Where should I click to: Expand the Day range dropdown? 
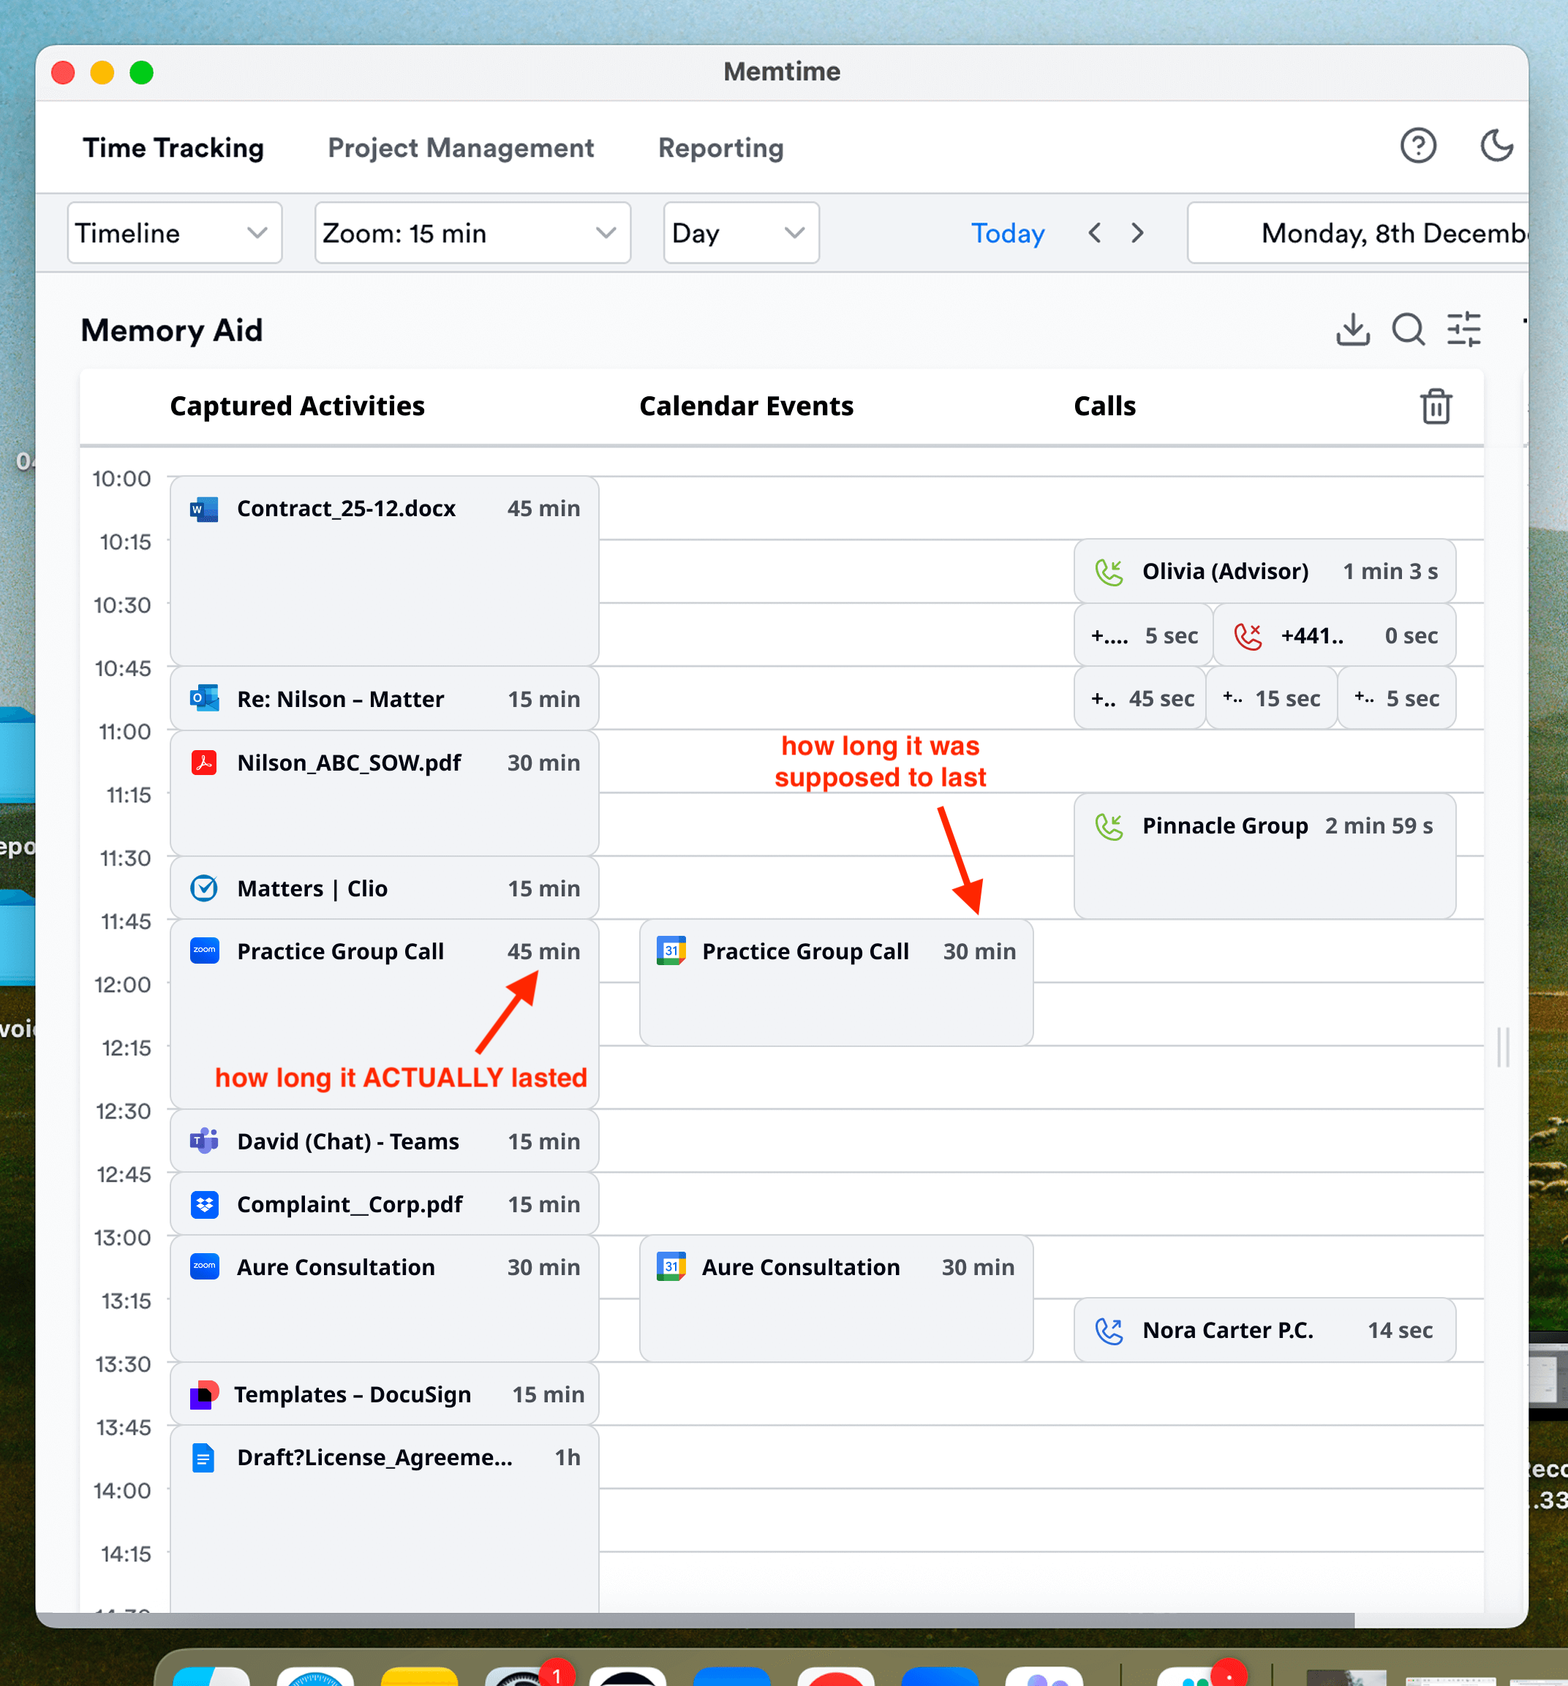click(x=740, y=233)
